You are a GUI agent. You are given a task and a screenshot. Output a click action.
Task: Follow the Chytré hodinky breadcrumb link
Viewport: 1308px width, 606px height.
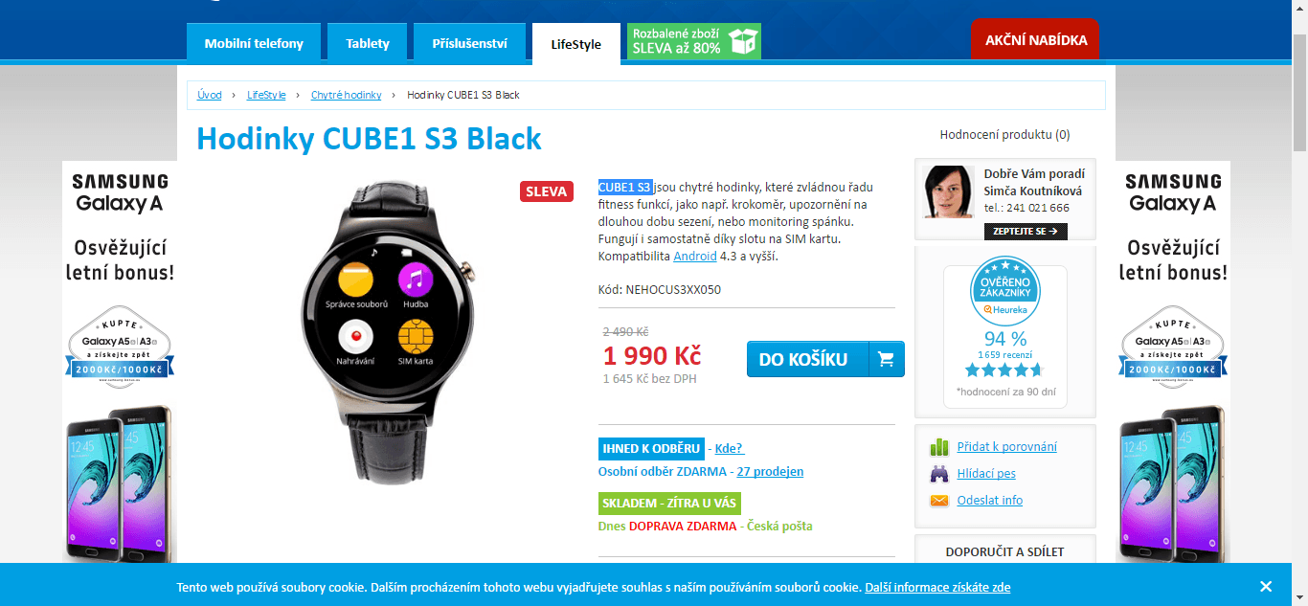[347, 95]
